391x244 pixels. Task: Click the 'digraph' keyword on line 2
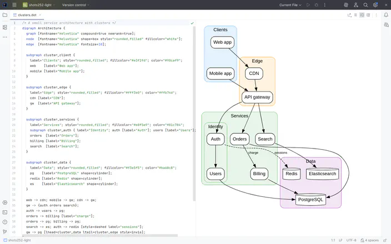tap(29, 28)
